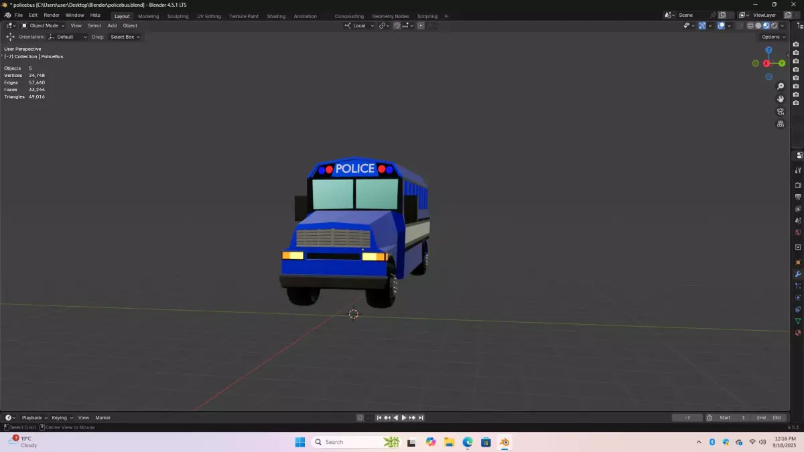Open the Material properties tab
Screen dimensions: 804x452
tap(798, 333)
